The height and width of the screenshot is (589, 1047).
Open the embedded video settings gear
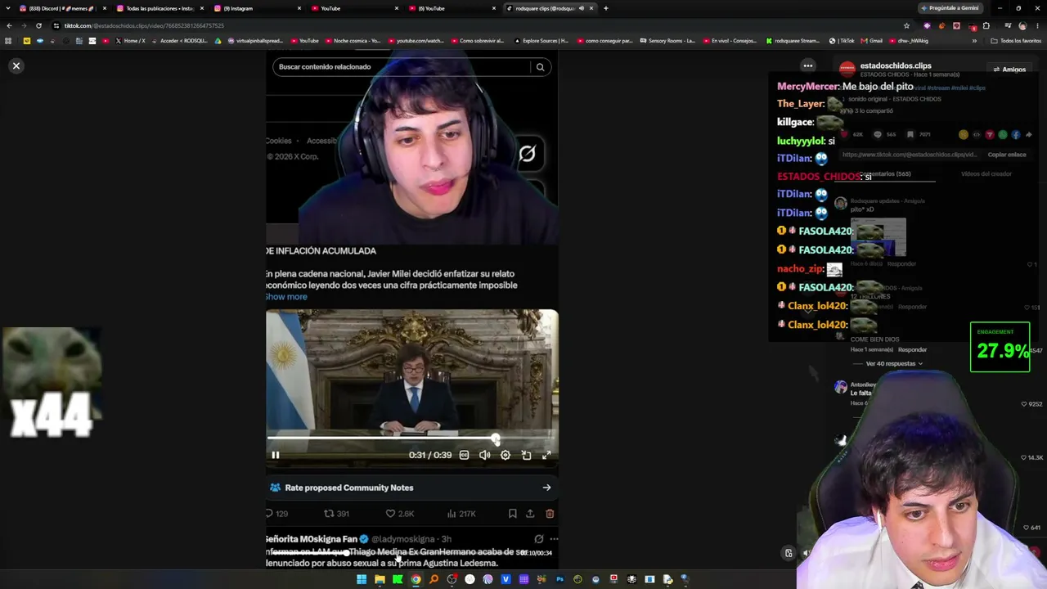506,455
